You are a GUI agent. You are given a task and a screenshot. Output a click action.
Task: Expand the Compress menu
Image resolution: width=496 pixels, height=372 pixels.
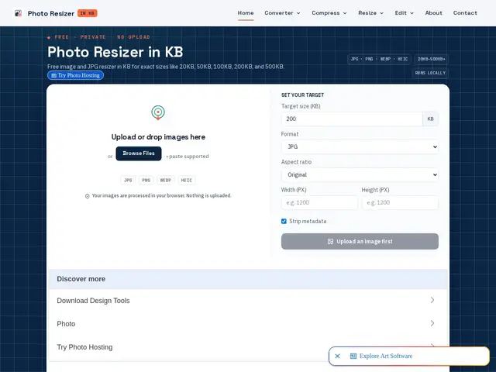[x=329, y=13]
